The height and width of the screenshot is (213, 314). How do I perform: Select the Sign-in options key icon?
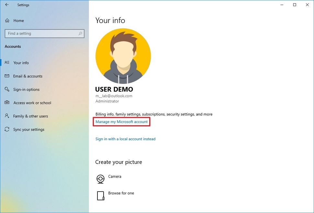[7, 89]
